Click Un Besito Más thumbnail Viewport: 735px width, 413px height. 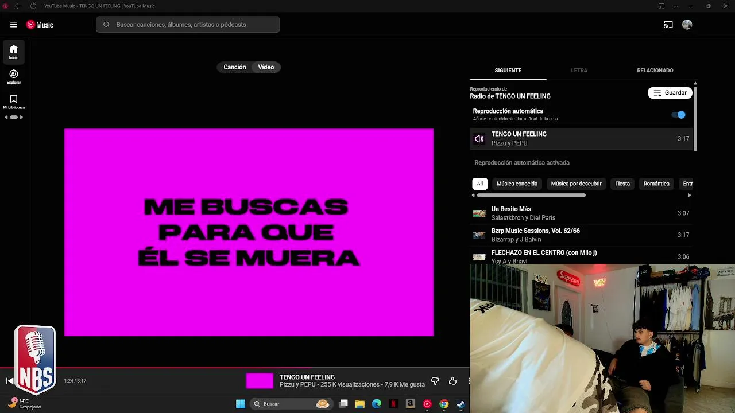coord(479,213)
